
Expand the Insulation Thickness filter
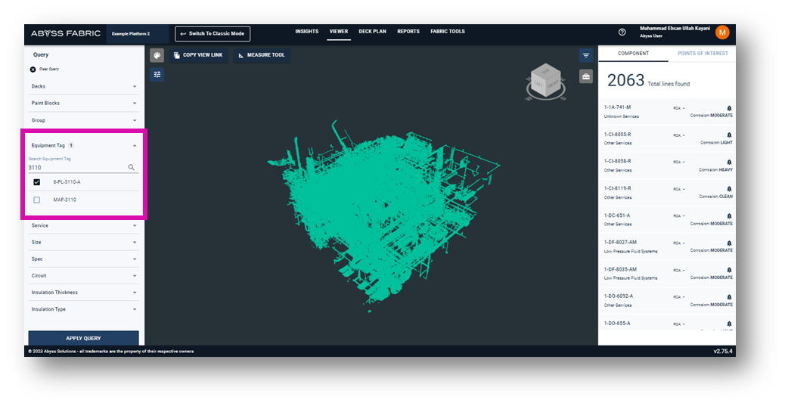click(135, 293)
